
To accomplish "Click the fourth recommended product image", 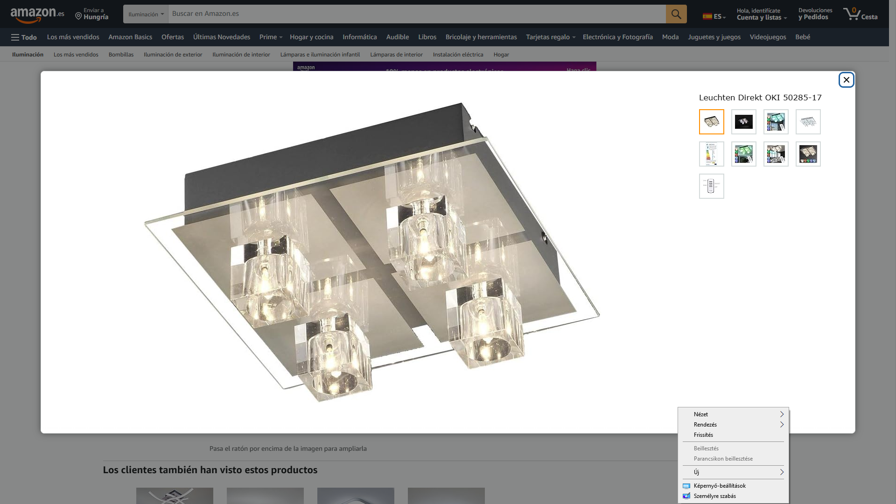I will [x=446, y=496].
